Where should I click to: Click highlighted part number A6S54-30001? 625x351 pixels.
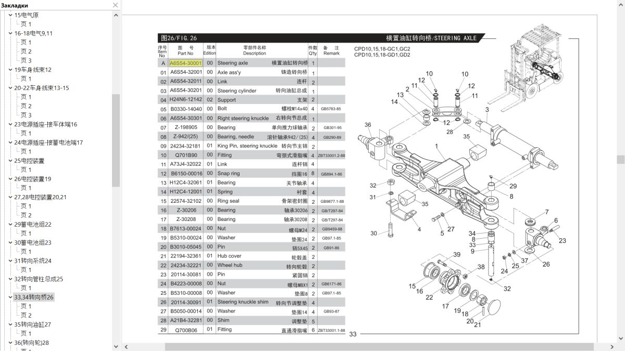pos(186,63)
